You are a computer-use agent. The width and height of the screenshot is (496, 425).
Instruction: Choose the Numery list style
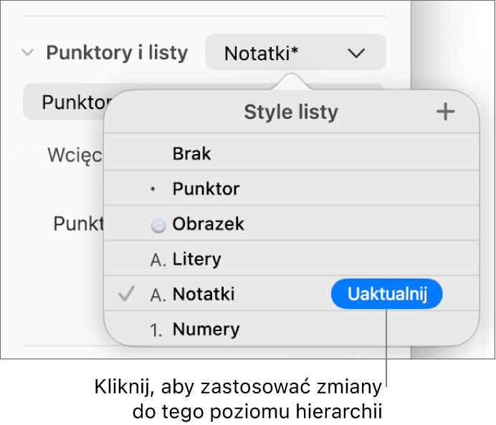[291, 329]
